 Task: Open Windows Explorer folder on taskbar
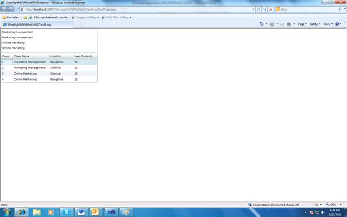[37, 212]
